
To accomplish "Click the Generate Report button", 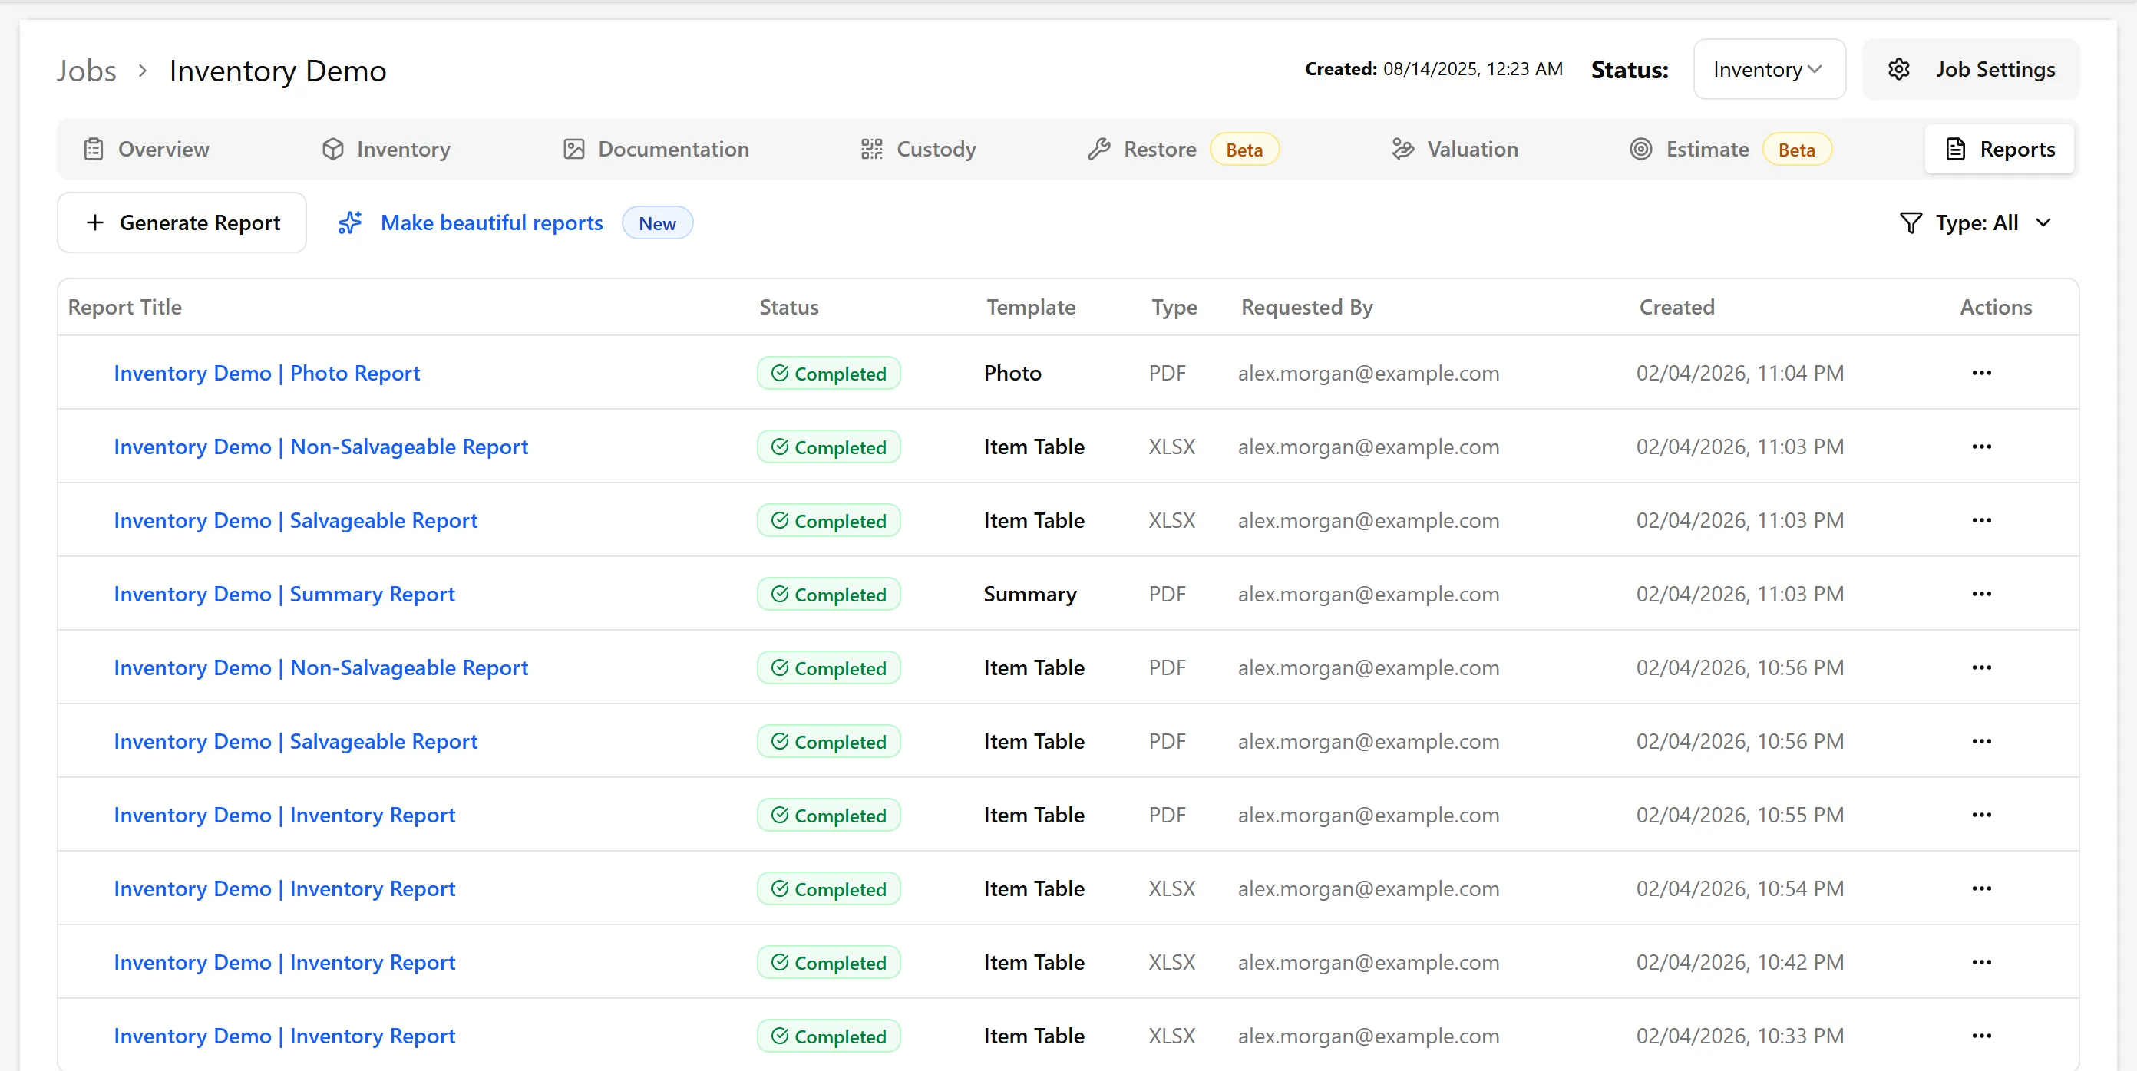I will click(x=182, y=223).
